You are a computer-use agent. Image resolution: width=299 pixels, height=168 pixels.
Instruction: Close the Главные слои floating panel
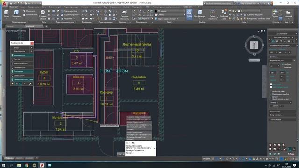[32, 43]
